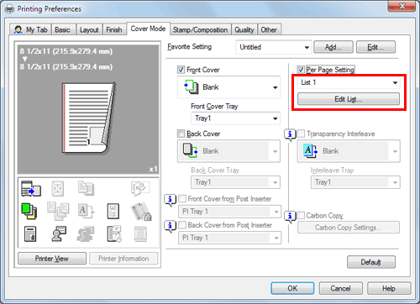Image resolution: width=420 pixels, height=304 pixels.
Task: Tick the Transparency Interleave checkbox
Action: point(301,134)
